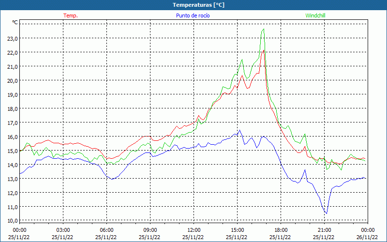Click the '22,0' y-axis value
Image resolution: width=387 pixels, height=242 pixels.
point(13,53)
